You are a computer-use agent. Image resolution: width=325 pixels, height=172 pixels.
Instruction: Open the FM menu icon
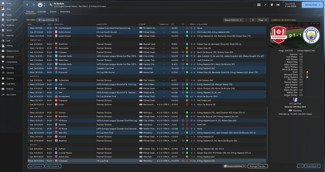tap(278, 5)
